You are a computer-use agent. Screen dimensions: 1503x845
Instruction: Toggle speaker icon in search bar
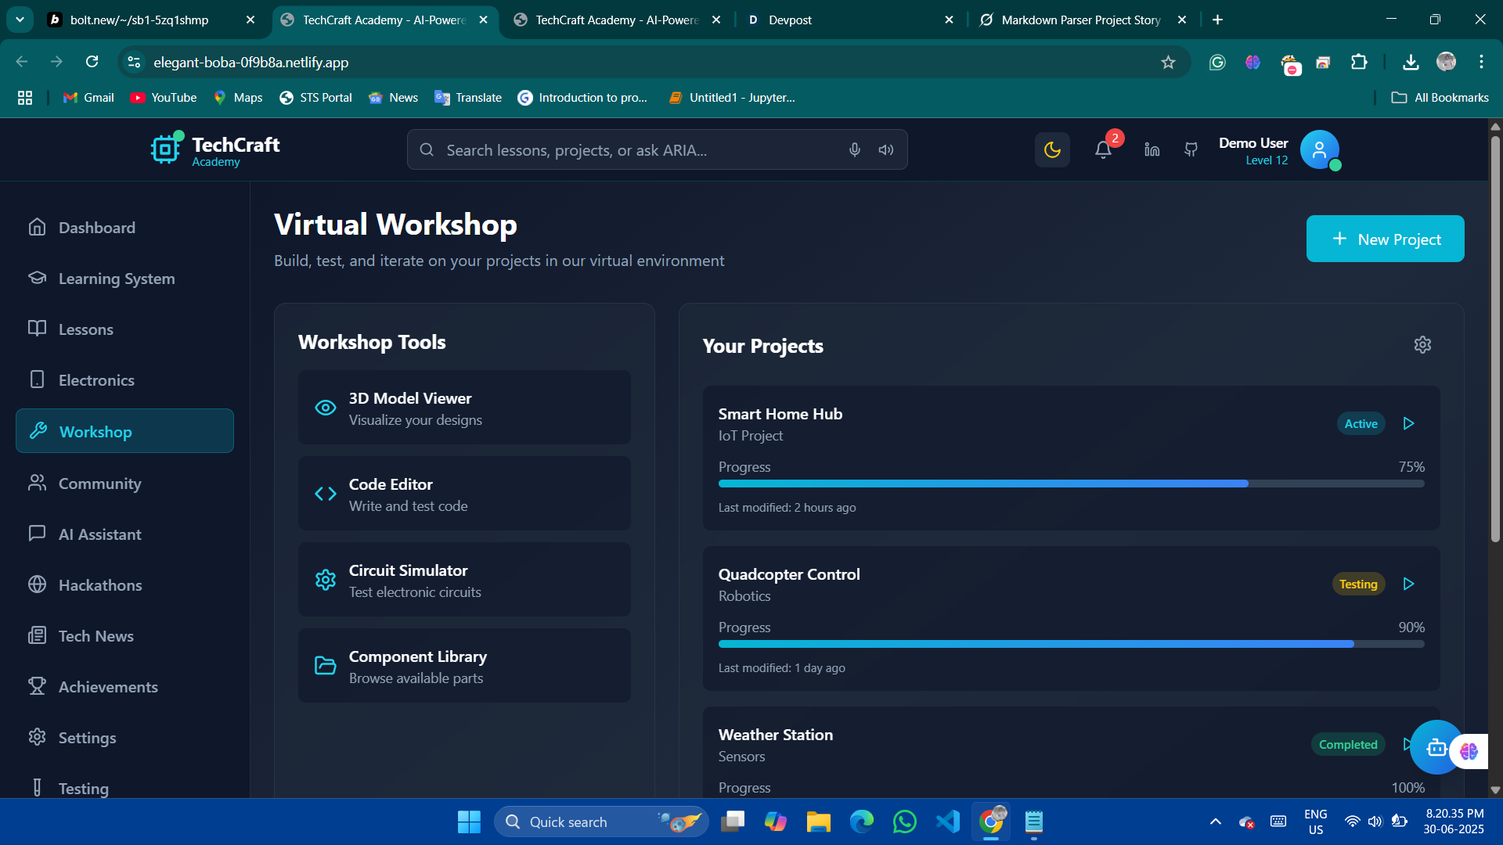point(886,149)
